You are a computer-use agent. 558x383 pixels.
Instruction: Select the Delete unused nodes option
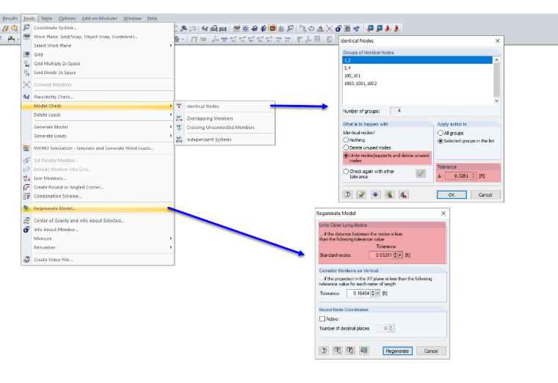click(x=346, y=147)
